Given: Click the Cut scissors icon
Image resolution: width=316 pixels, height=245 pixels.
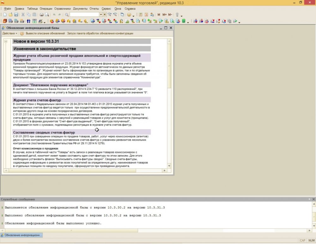Looking at the screenshot, I should pos(23,15).
